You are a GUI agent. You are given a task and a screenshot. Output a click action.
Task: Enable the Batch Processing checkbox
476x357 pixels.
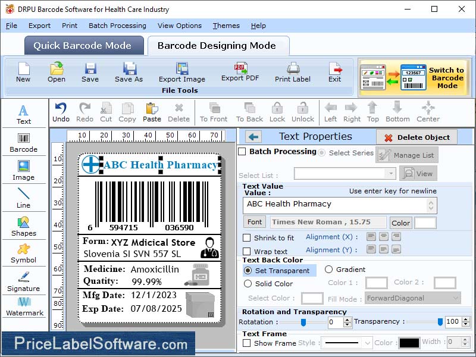(242, 152)
